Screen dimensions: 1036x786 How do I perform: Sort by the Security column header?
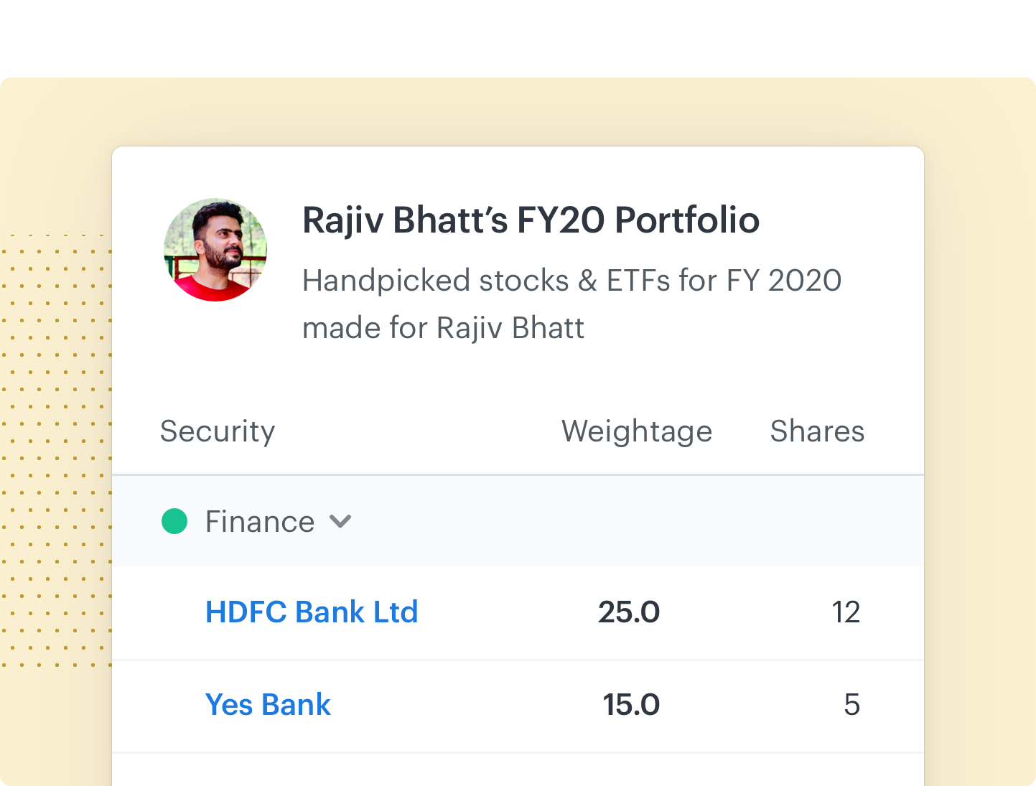(218, 431)
